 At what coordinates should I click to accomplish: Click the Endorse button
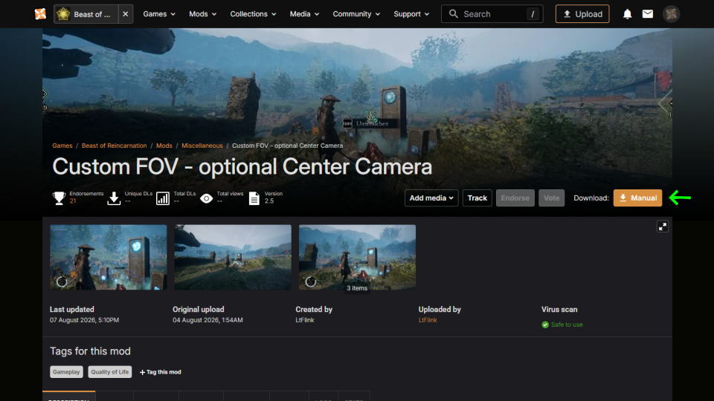[515, 198]
